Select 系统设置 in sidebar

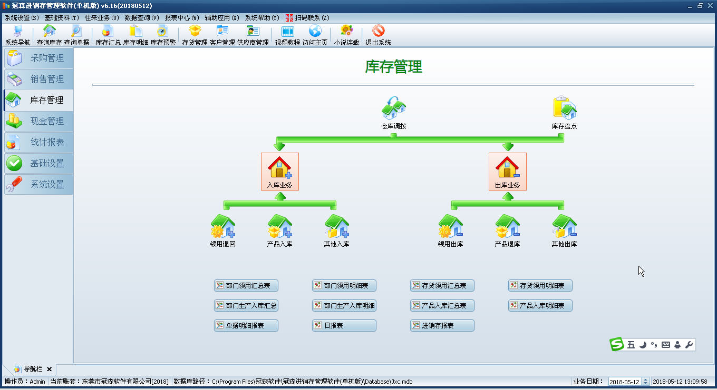39,184
